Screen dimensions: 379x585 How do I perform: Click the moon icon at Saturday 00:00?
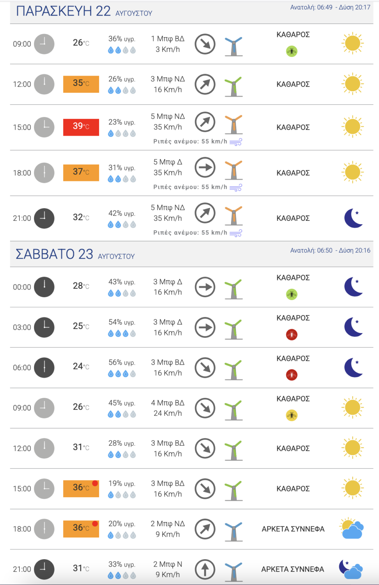pyautogui.click(x=354, y=287)
